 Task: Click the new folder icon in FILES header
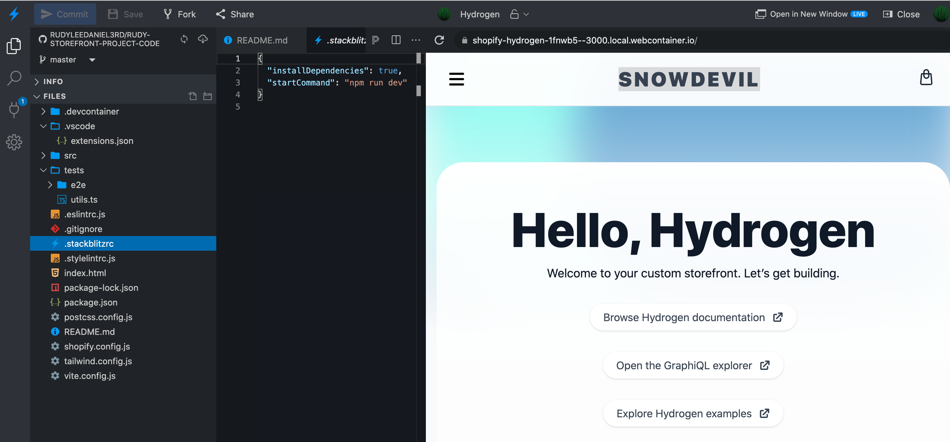click(207, 96)
